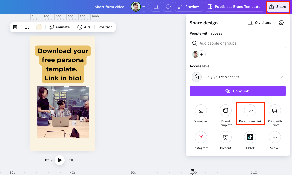Copy the design link

pos(238,91)
